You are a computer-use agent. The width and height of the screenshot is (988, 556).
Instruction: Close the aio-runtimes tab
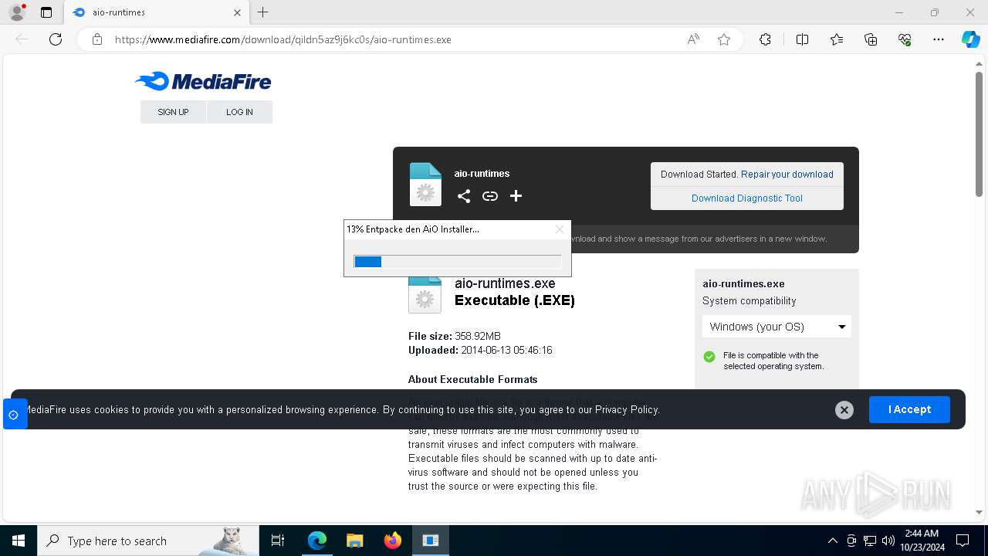pos(237,12)
